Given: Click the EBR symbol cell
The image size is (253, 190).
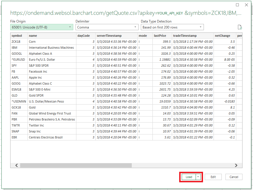Looking at the screenshot, I should pyautogui.click(x=19, y=137).
